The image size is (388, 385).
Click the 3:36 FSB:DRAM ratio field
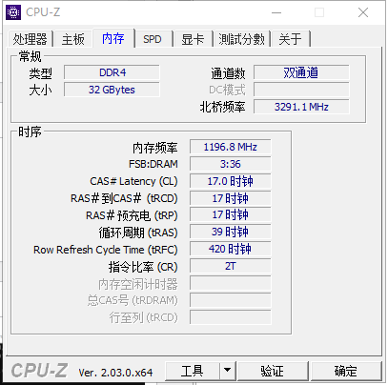pos(231,164)
